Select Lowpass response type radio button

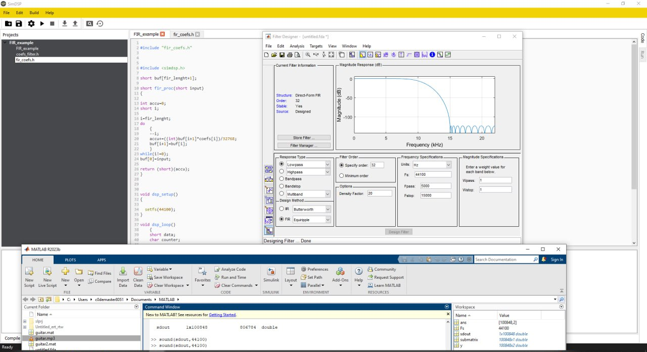point(282,164)
